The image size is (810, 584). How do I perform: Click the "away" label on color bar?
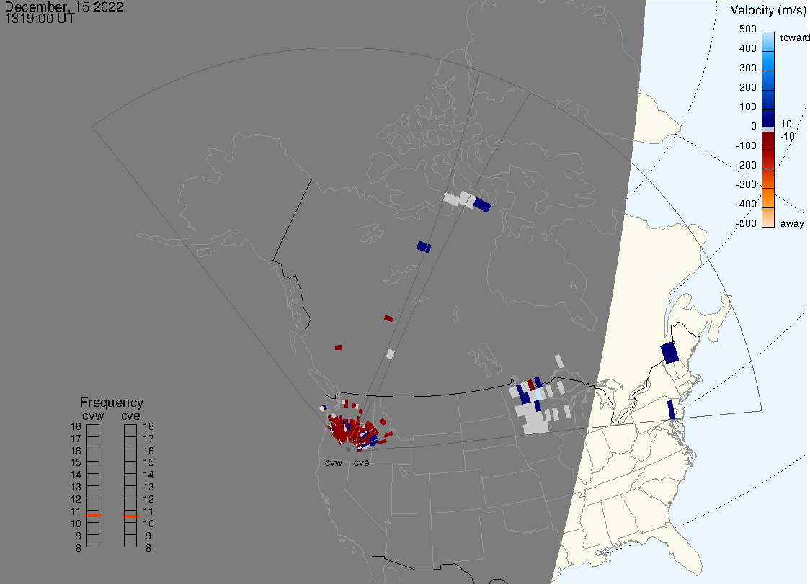(x=792, y=223)
